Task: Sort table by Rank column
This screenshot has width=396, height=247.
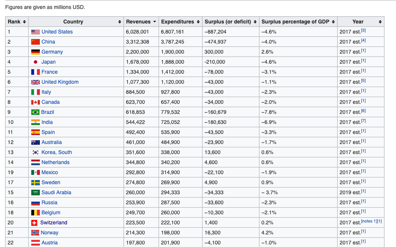Action: pyautogui.click(x=24, y=22)
